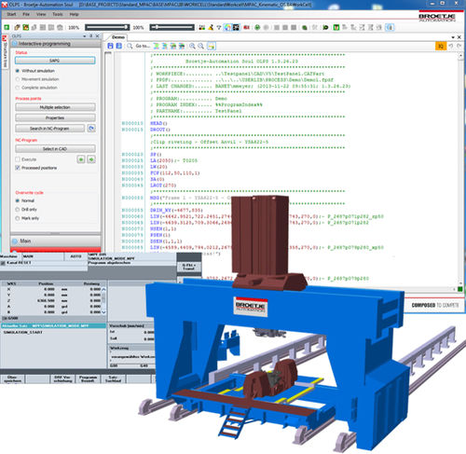
Task: Zoom out on the NC code editor
Action: click(201, 46)
